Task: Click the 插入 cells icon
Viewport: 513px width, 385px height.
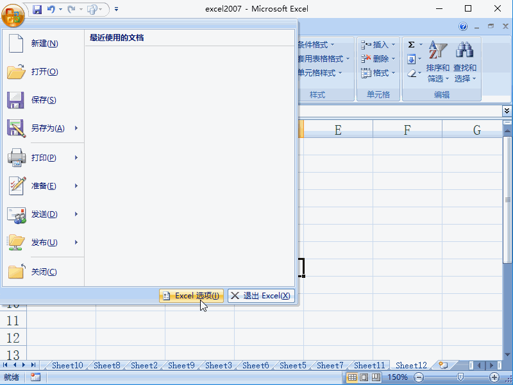Action: point(366,44)
